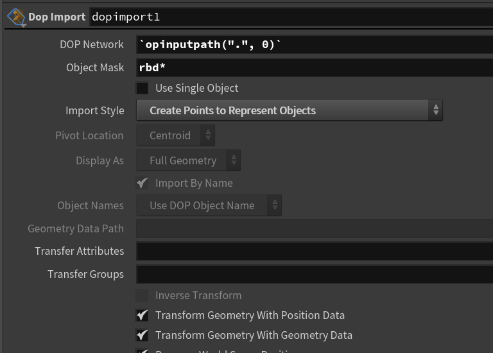This screenshot has height=353, width=493.
Task: Click the Object Names label
Action: (x=91, y=205)
